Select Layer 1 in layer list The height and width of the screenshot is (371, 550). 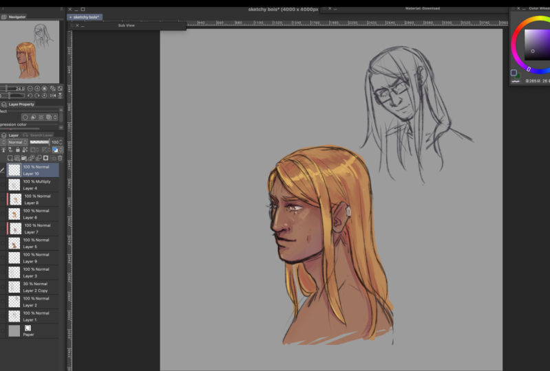[x=33, y=317]
